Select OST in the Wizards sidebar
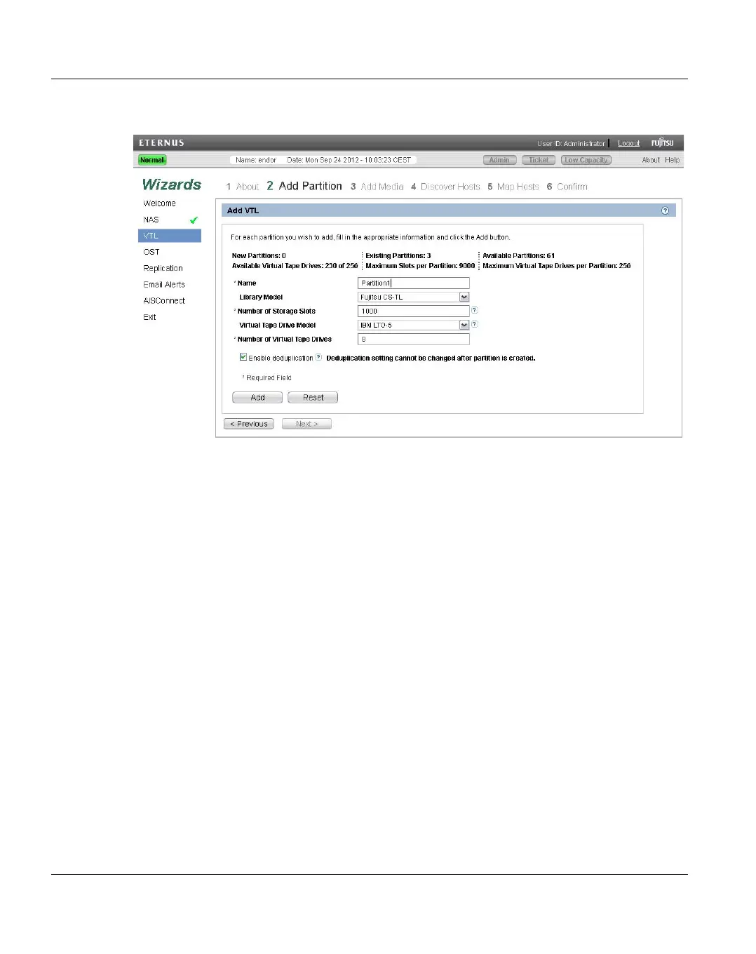Image resolution: width=756 pixels, height=954 pixels. coord(151,252)
